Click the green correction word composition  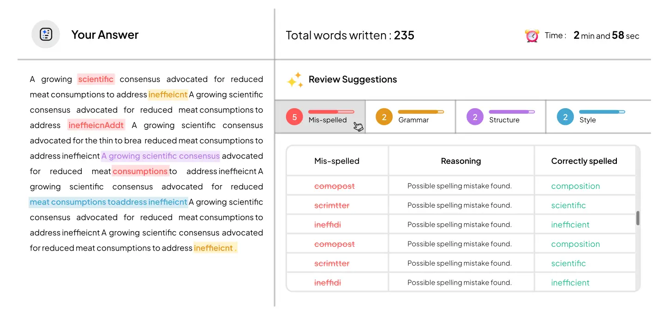click(x=576, y=186)
